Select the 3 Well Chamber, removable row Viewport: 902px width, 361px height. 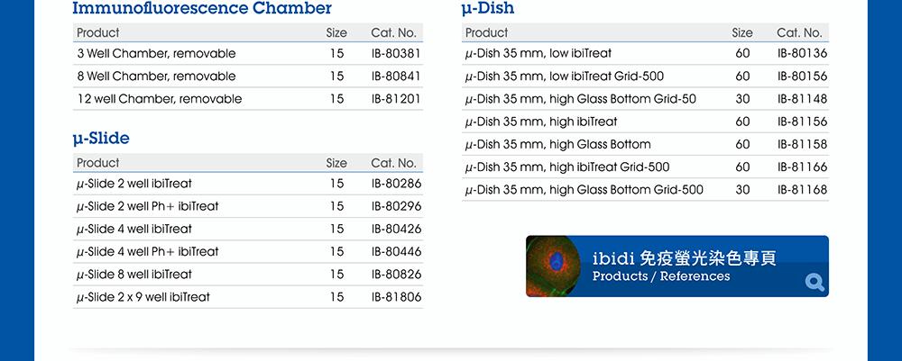pos(248,53)
